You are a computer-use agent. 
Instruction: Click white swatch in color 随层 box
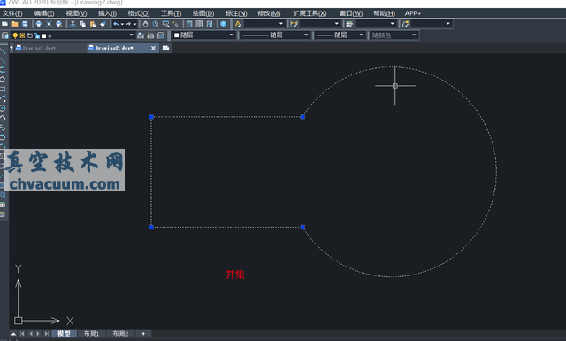[x=177, y=35]
